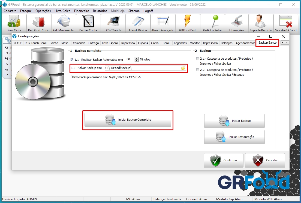
Task: Click Logoff in menu bar
Action: (x=148, y=11)
